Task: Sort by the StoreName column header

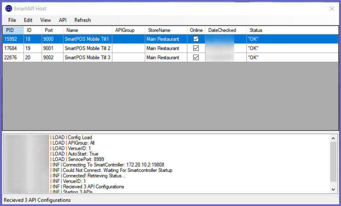Action: (166, 30)
